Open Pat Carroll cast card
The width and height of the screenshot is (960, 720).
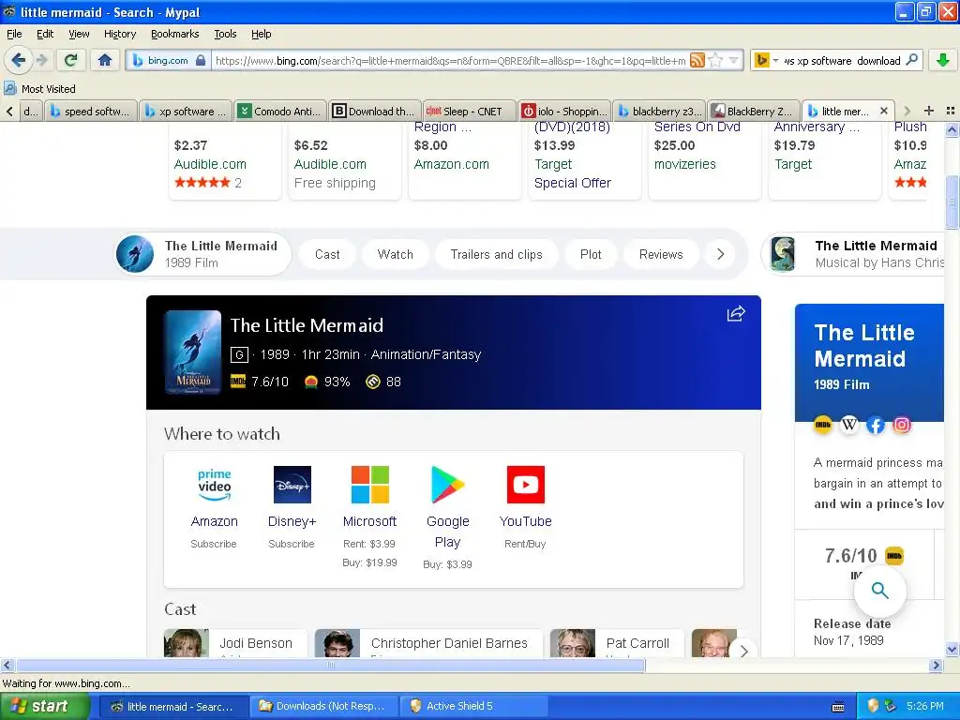click(617, 643)
